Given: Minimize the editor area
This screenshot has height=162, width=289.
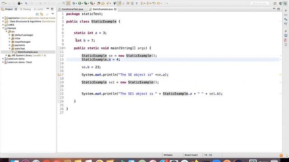Looking at the screenshot, I should [274, 9].
